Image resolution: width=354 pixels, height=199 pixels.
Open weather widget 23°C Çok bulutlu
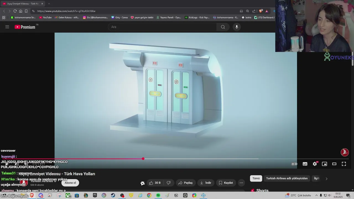click(298, 195)
